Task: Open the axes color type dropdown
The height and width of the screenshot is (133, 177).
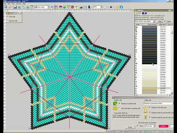Action: [154, 126]
